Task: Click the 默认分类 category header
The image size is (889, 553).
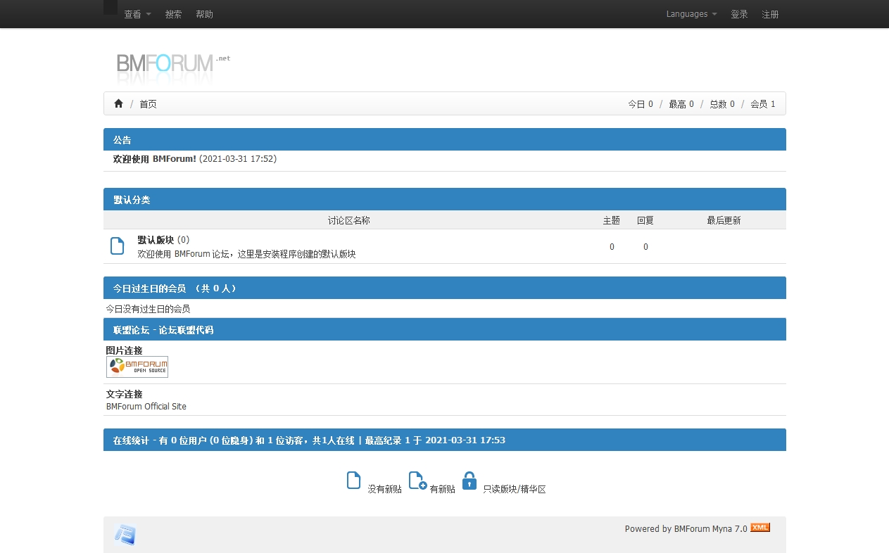Action: (x=445, y=199)
